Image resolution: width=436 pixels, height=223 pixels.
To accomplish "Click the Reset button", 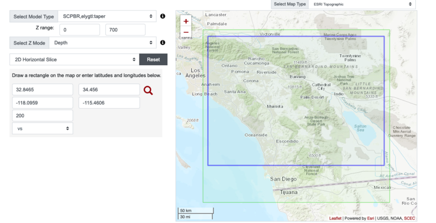I will [x=153, y=60].
